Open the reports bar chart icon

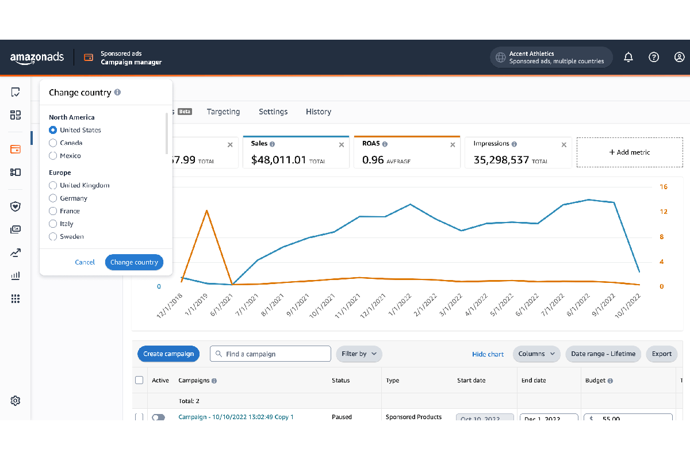(x=16, y=275)
